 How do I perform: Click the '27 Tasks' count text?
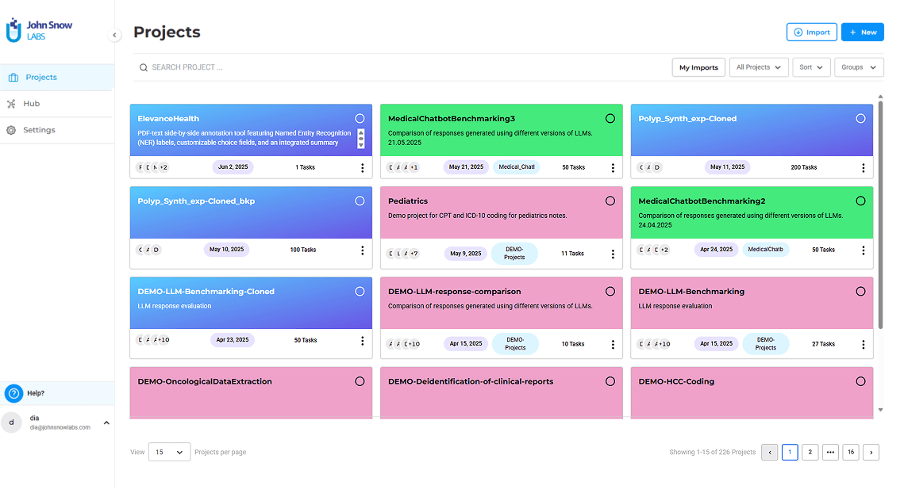point(823,344)
